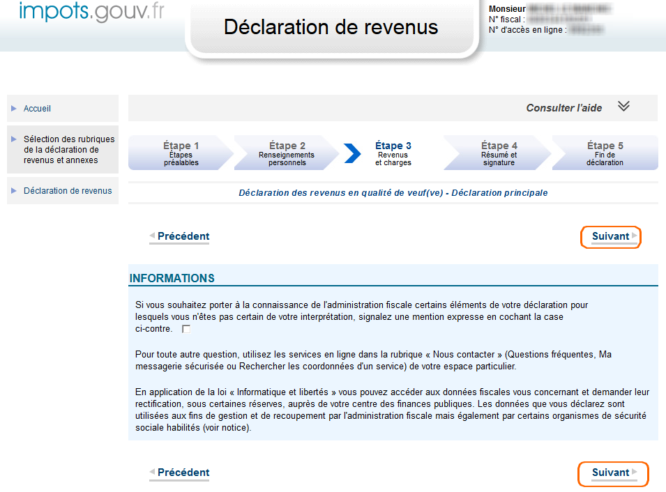Open the Consulter l'aide help link

click(563, 108)
